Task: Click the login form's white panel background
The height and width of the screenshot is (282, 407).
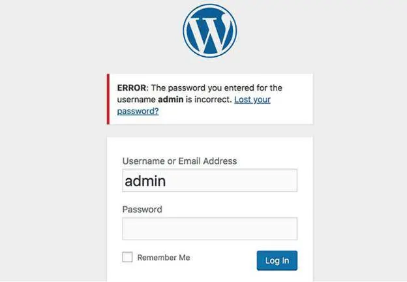Action: point(210,147)
